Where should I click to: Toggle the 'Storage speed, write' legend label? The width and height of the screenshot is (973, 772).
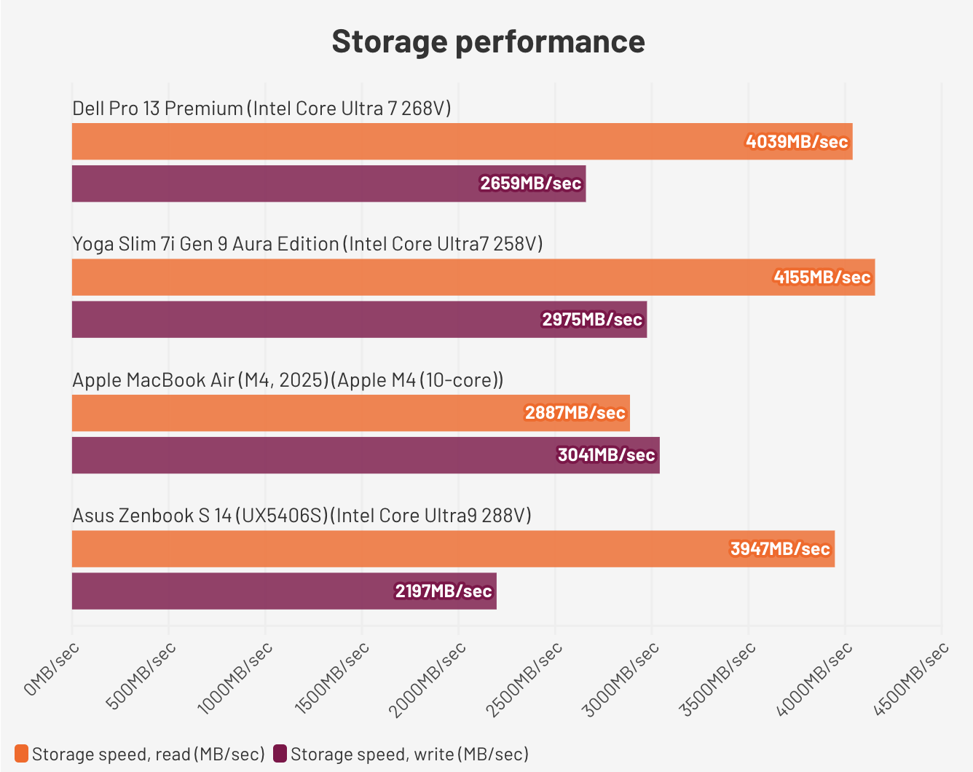(409, 754)
